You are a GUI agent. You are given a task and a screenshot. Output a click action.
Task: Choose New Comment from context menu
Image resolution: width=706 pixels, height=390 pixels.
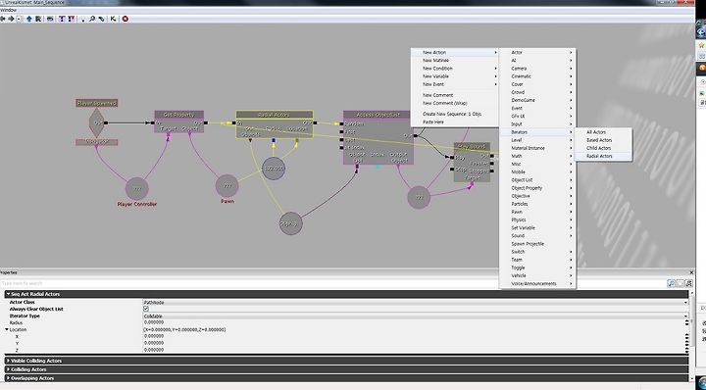pos(455,95)
